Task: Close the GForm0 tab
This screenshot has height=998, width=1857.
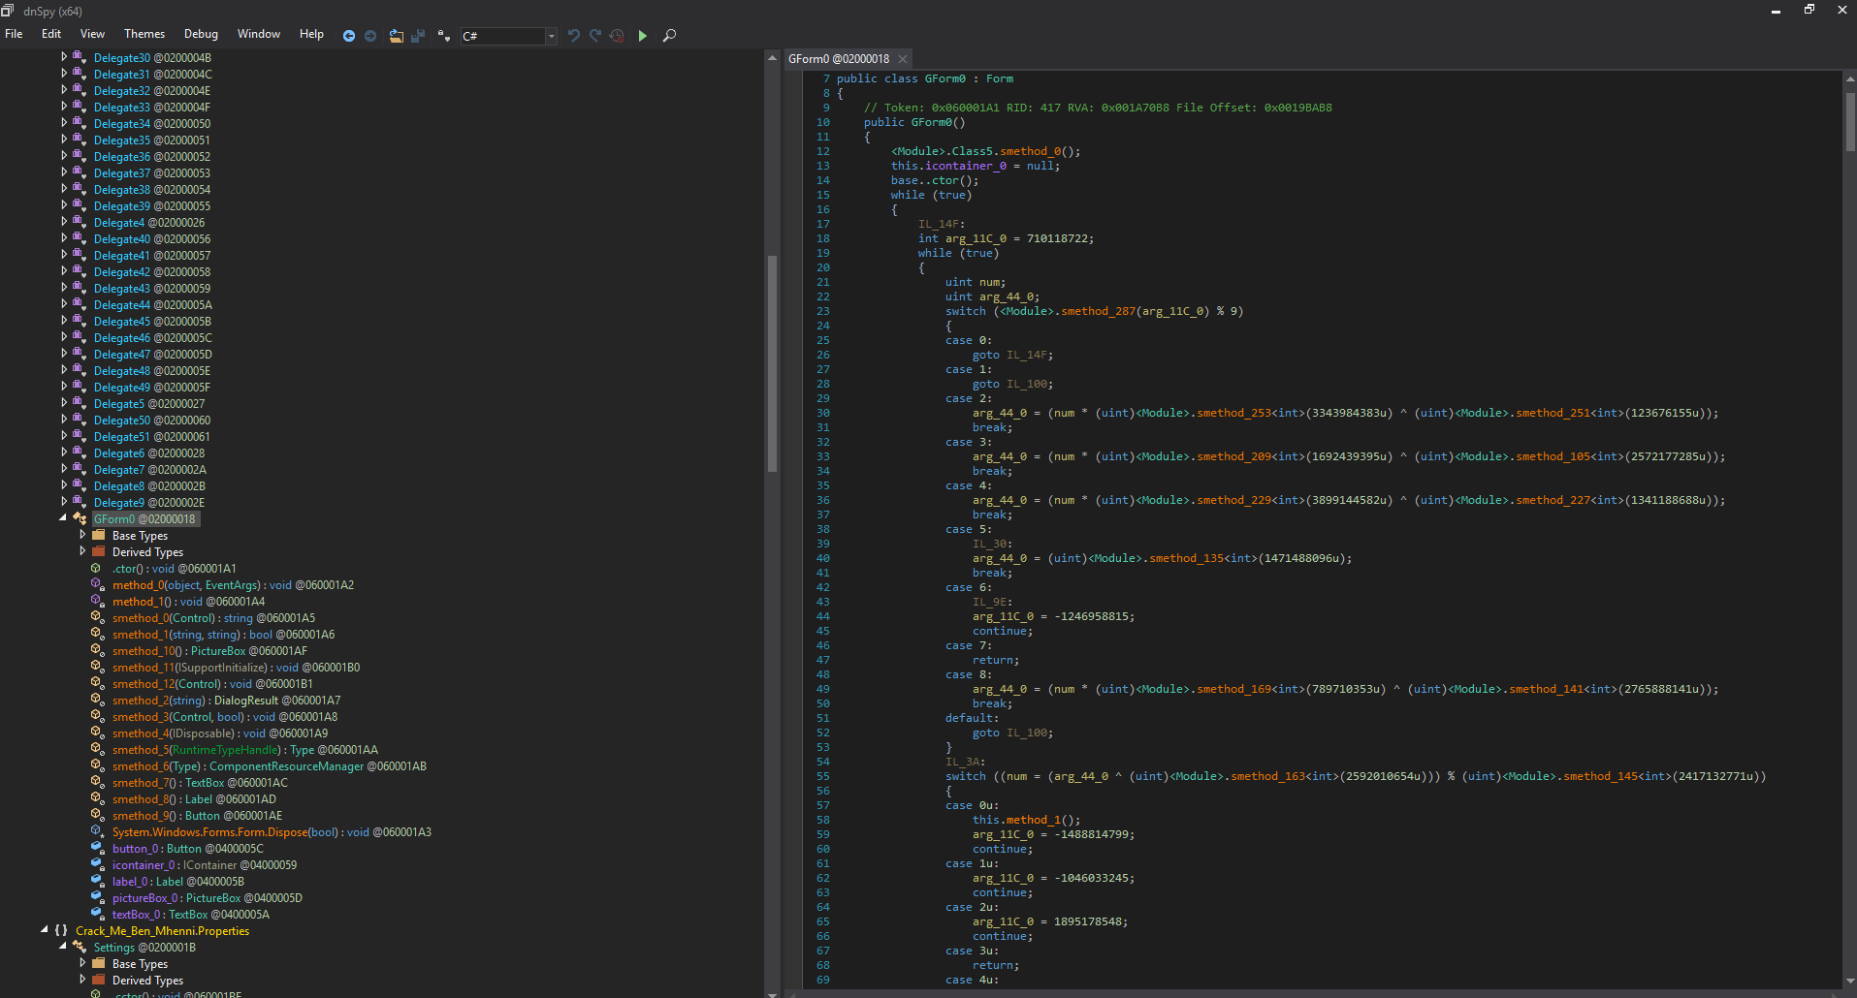Action: (x=903, y=59)
